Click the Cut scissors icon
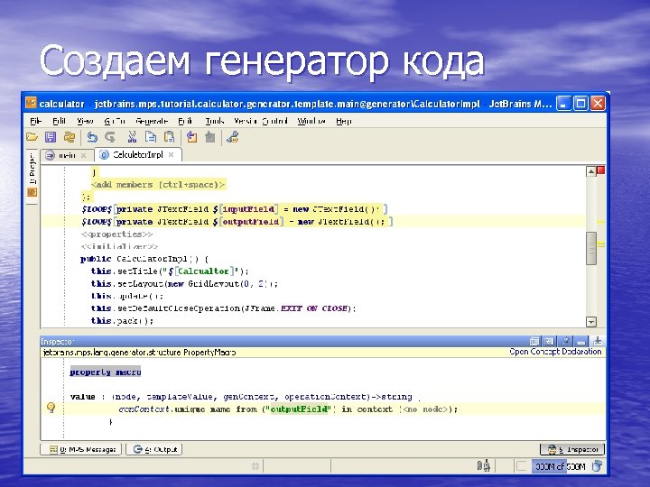The image size is (650, 487). [132, 137]
